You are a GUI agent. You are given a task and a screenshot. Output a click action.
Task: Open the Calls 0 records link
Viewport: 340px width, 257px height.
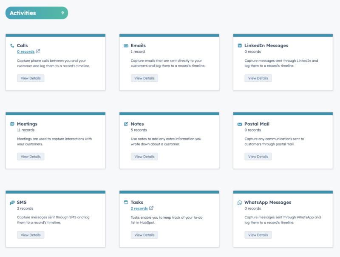[26, 51]
